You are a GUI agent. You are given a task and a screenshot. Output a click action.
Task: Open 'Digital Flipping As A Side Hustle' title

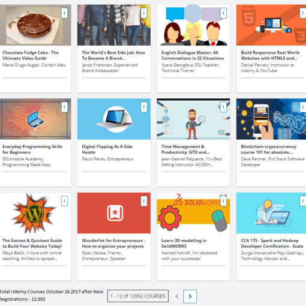pyautogui.click(x=107, y=149)
